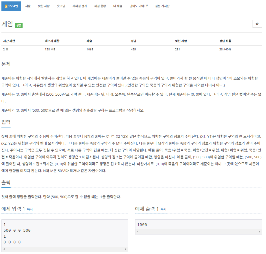This screenshot has height=254, width=266.
Task: Click right arrow of sample input scrollbar
Action: (125, 249)
